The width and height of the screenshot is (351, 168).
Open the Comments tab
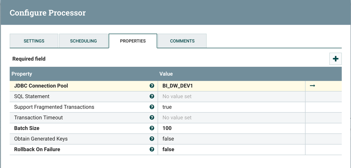182,41
